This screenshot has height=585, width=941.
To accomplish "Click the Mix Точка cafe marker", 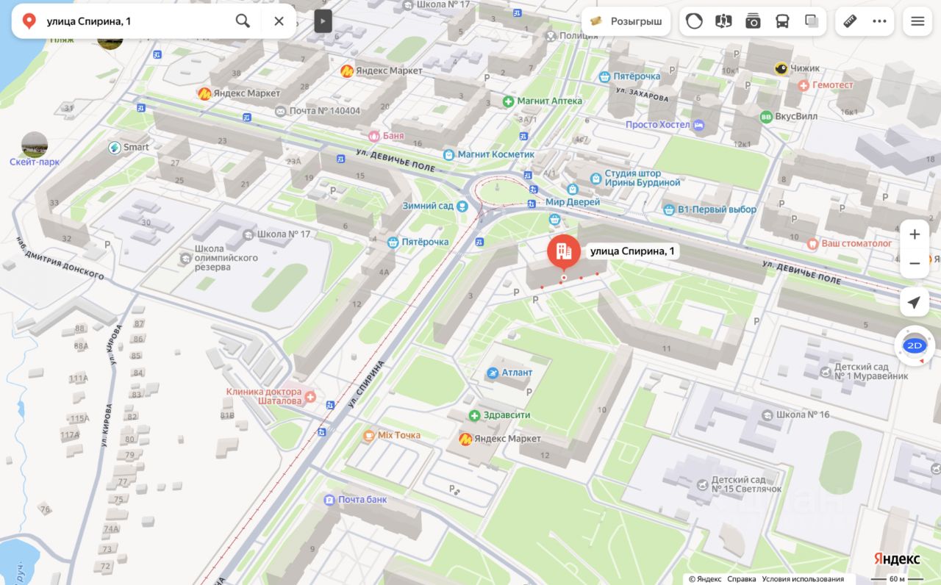I will click(x=369, y=435).
